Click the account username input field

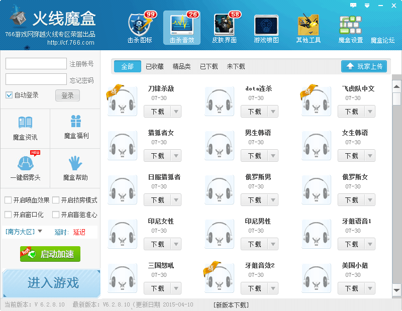[x=36, y=64]
